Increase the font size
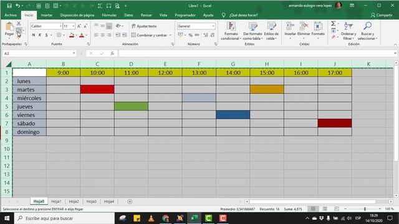The height and width of the screenshot is (224, 399). pos(79,26)
